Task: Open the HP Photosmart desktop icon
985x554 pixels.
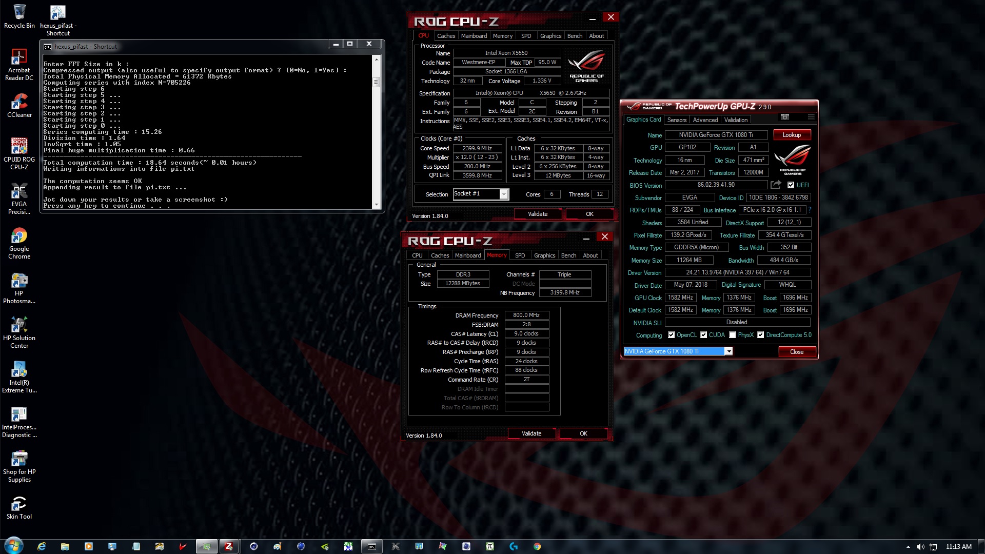Action: coord(19,288)
